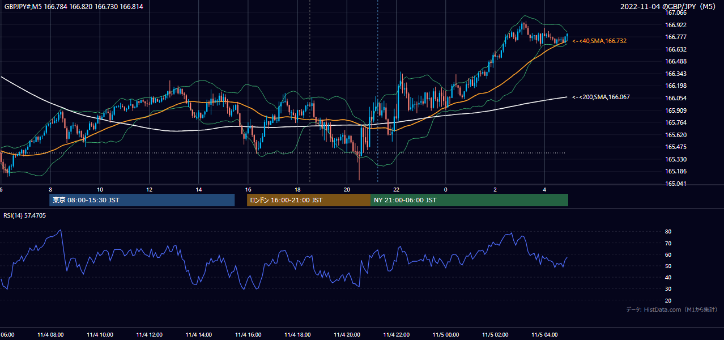Image resolution: width=724 pixels, height=340 pixels.
Task: Click RSI scale level 50
Action: [x=668, y=266]
